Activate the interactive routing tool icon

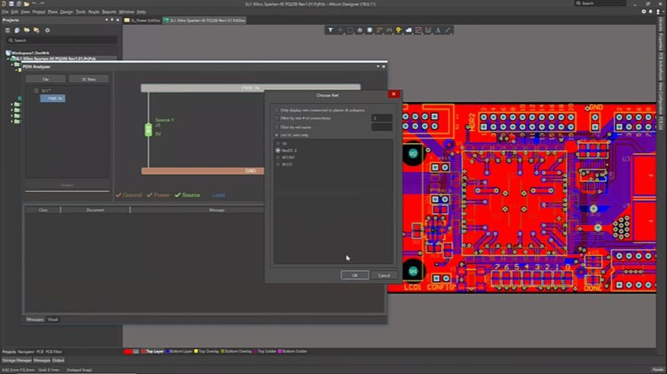(x=379, y=30)
